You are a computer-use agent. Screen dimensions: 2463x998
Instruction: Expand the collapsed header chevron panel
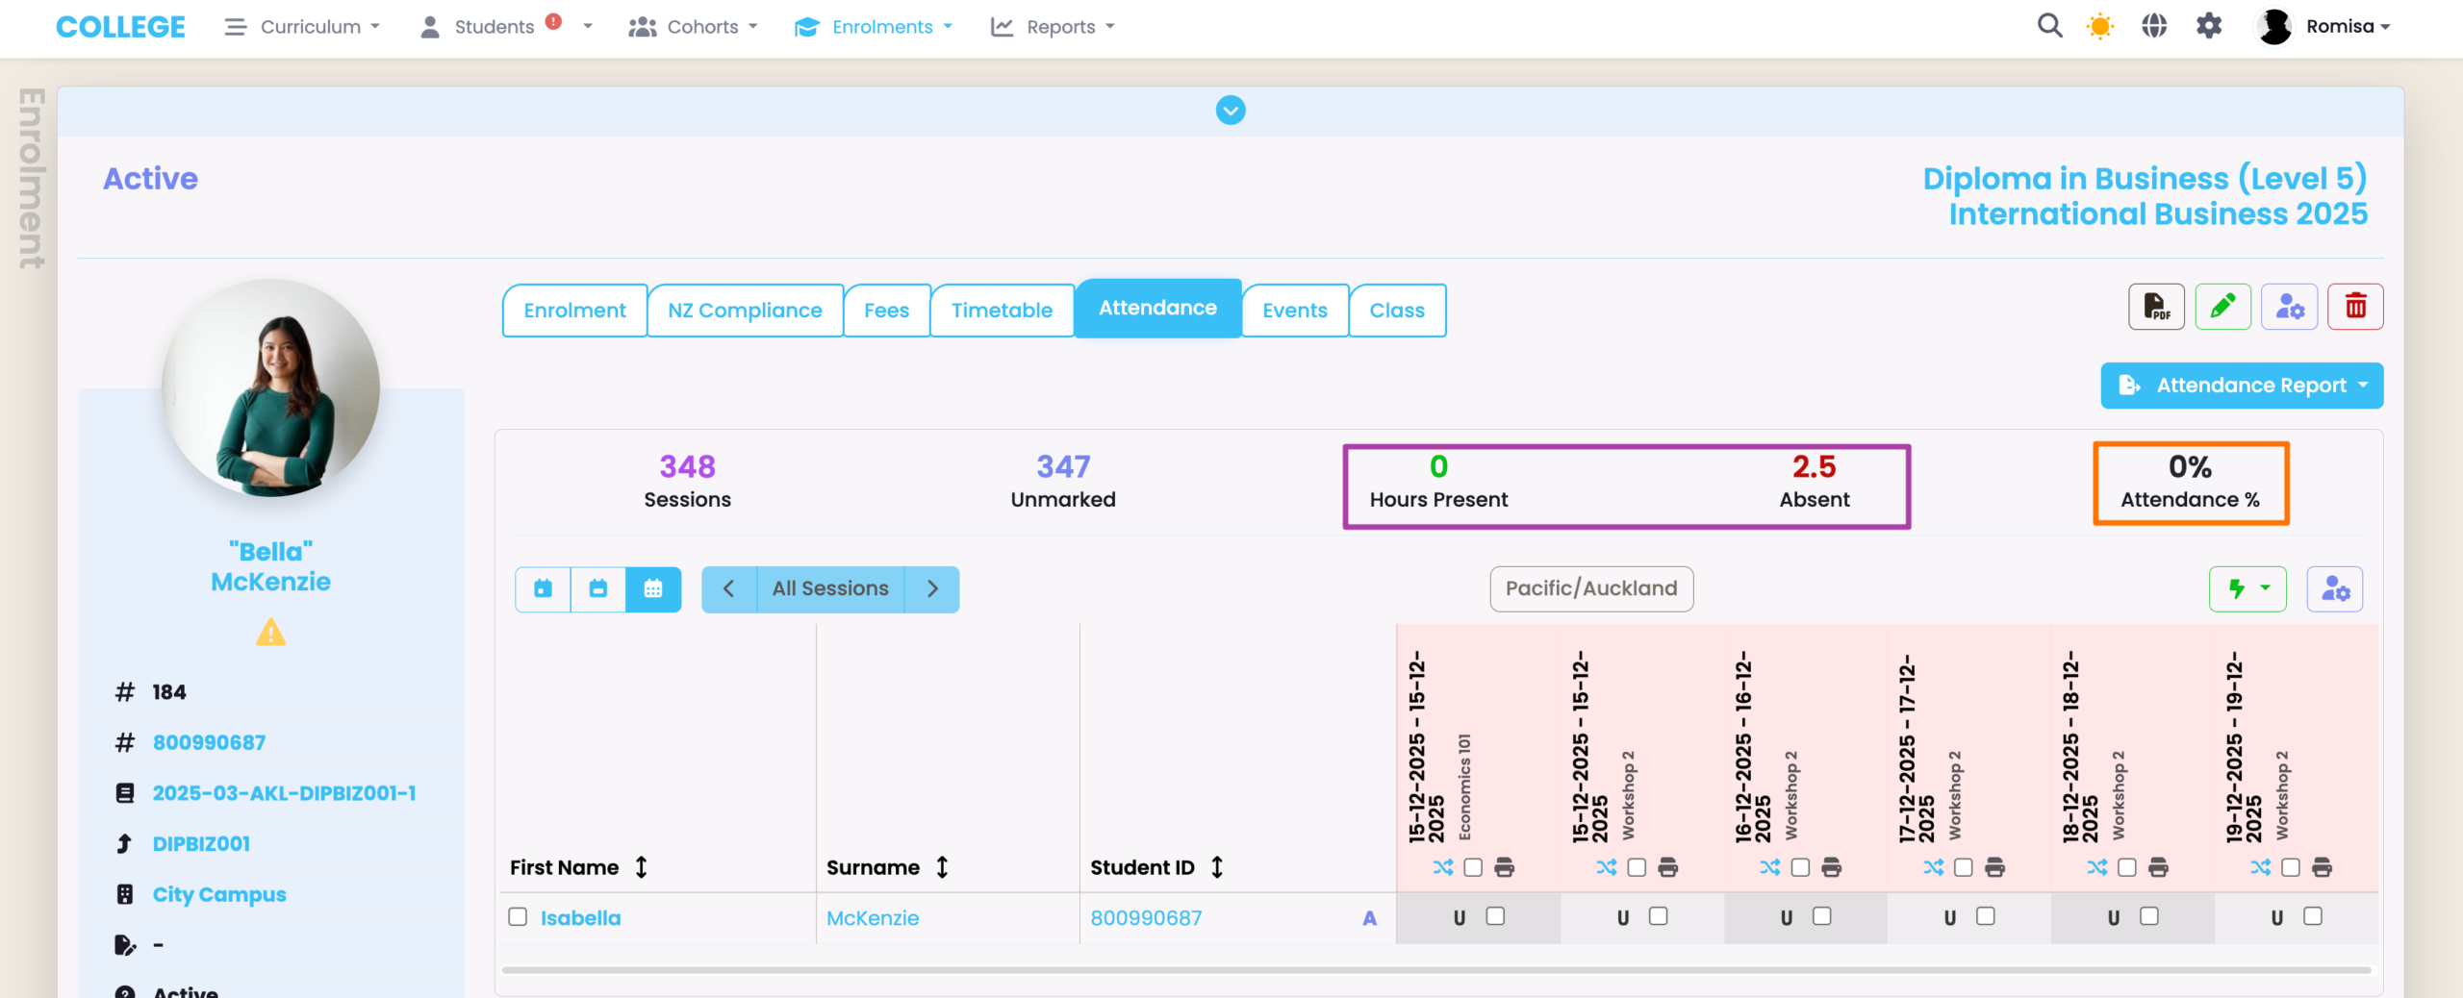(1231, 111)
